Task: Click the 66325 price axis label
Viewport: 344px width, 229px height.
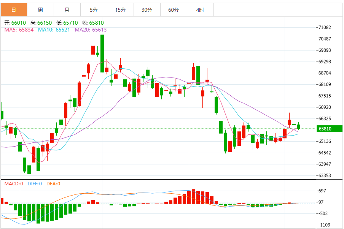Action: tap(325, 118)
